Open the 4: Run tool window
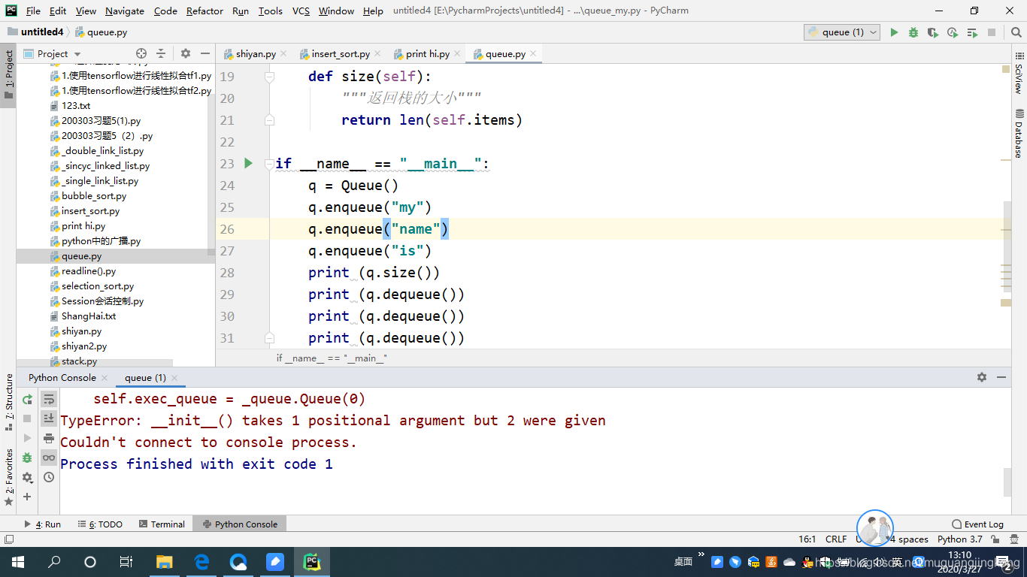Viewport: 1027px width, 577px height. [x=43, y=524]
